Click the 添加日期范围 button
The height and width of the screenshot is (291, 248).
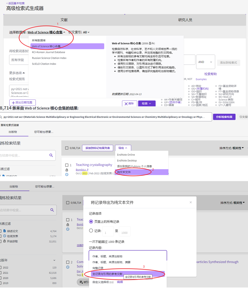(x=22, y=102)
